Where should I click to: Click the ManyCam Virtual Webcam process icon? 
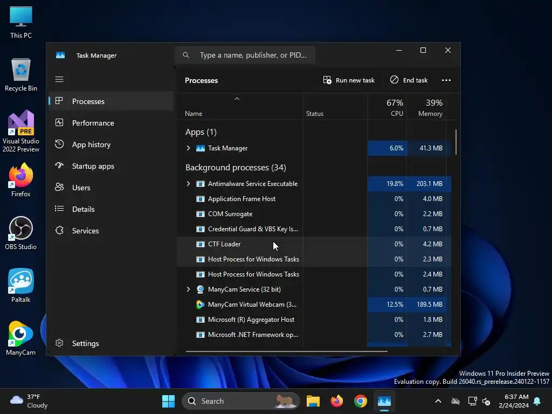[201, 305]
